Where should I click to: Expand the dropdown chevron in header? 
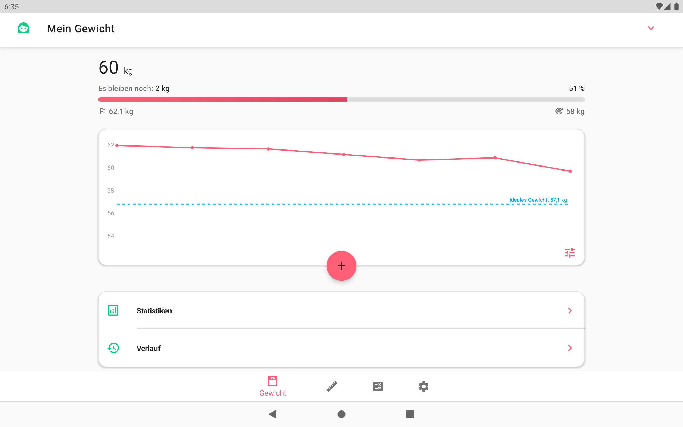click(x=651, y=28)
